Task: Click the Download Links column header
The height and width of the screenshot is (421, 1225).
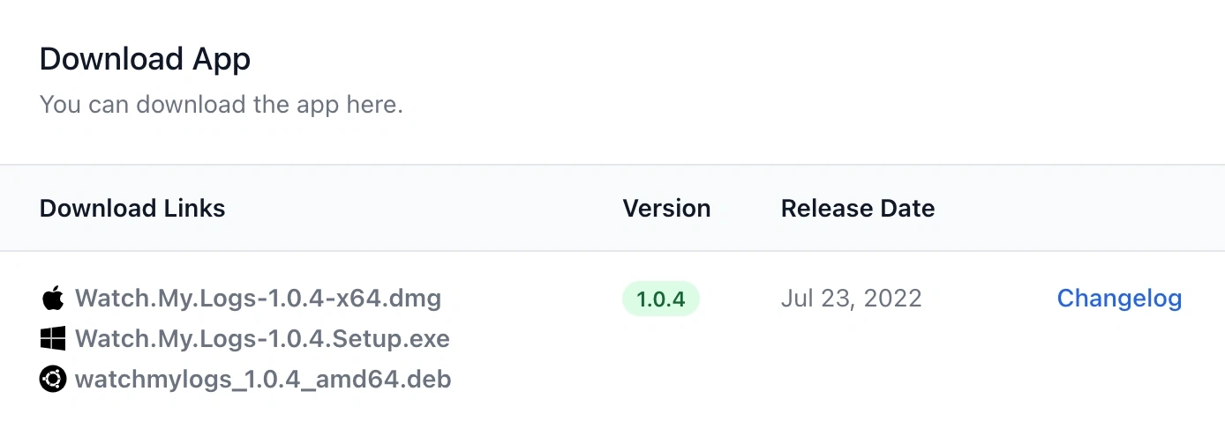Action: point(132,208)
